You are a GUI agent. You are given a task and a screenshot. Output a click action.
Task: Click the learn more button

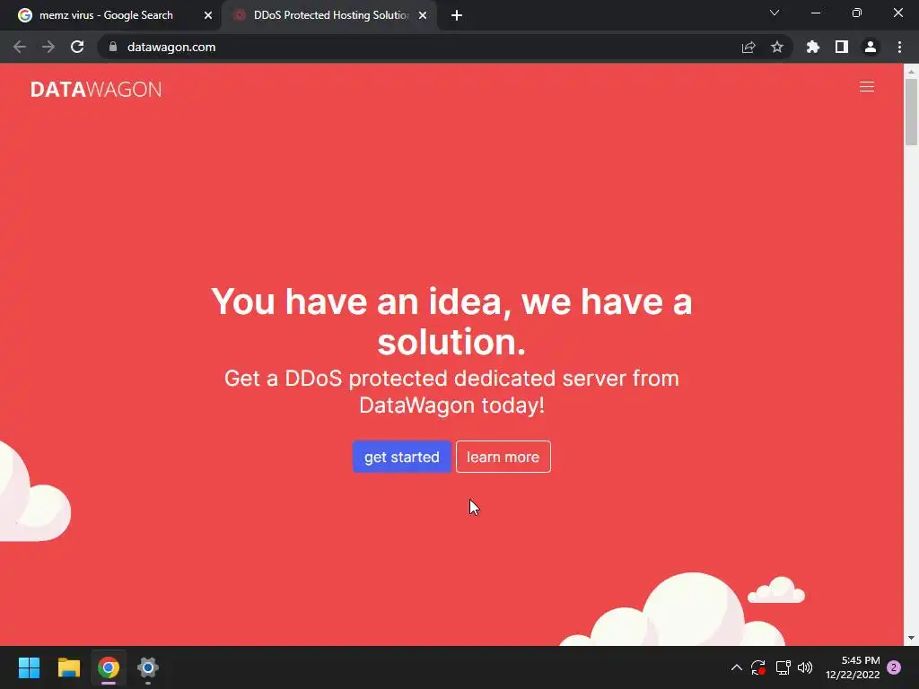click(x=503, y=457)
